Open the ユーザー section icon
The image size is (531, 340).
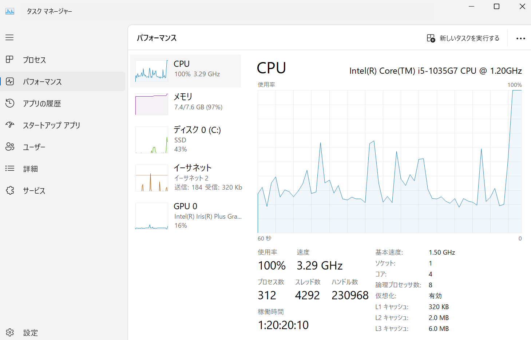pyautogui.click(x=10, y=147)
